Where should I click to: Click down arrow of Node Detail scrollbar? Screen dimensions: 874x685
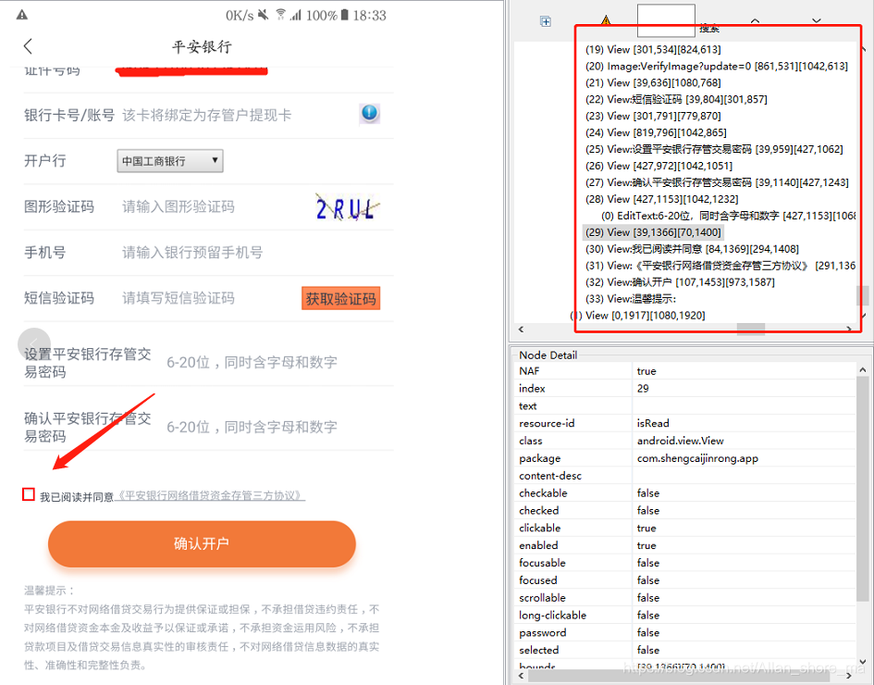coord(862,662)
